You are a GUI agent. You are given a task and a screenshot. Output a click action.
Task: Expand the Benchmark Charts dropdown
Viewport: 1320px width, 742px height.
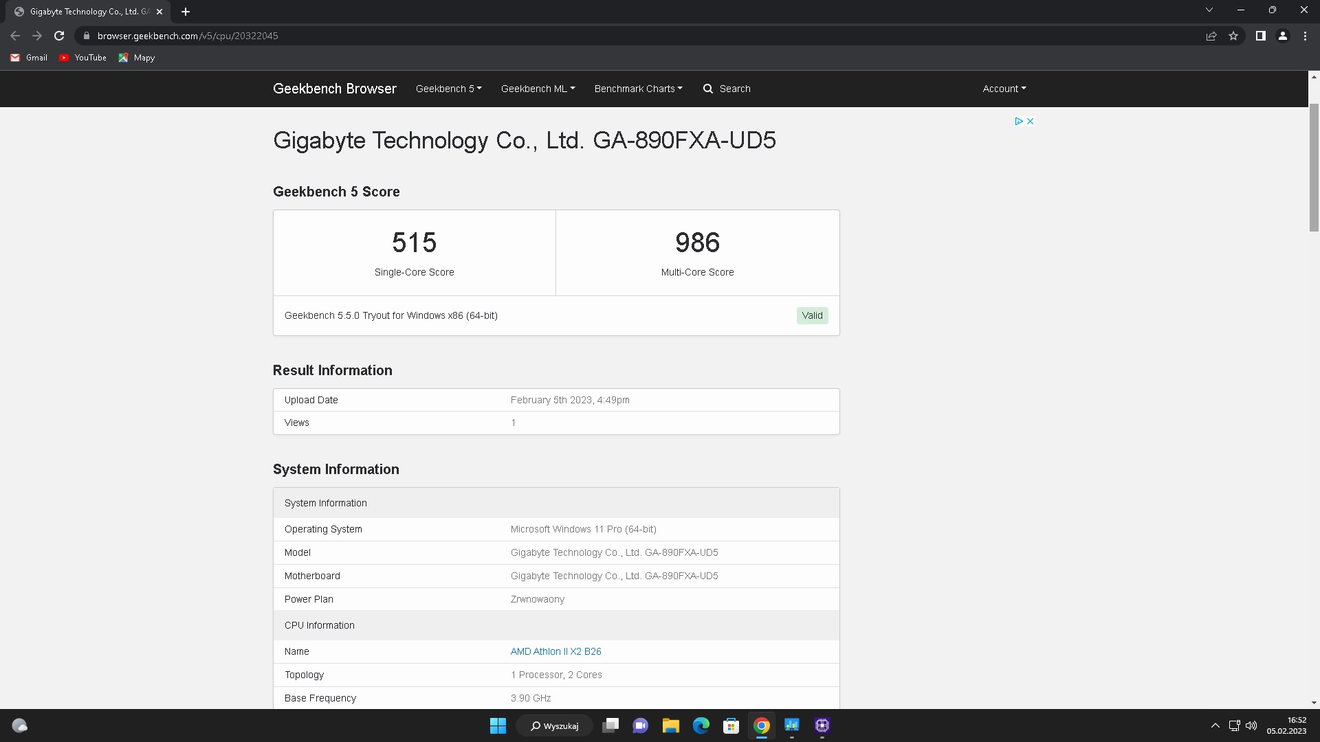638,89
